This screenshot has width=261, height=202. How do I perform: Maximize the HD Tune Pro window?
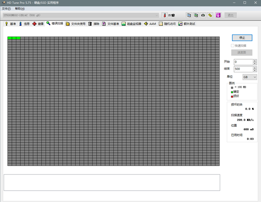point(245,3)
